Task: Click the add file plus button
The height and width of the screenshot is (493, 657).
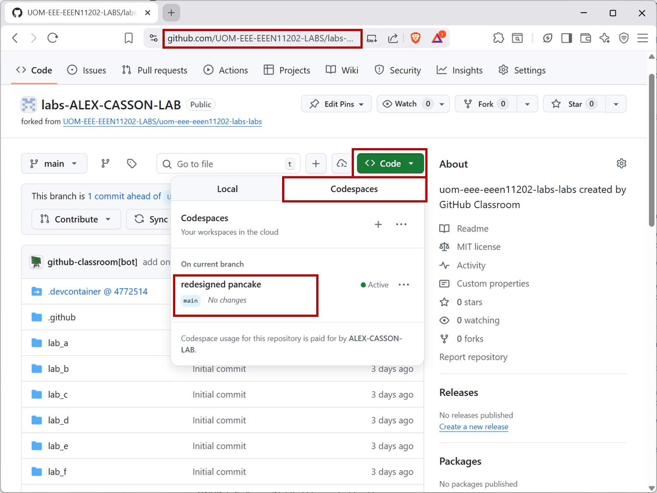Action: click(x=315, y=163)
